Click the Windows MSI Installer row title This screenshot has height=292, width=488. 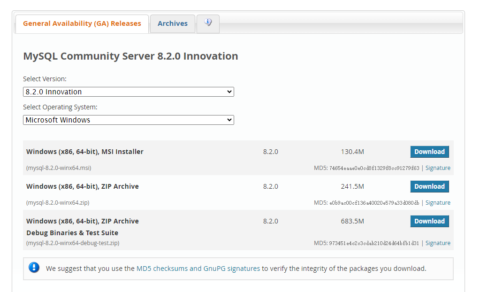click(x=85, y=152)
